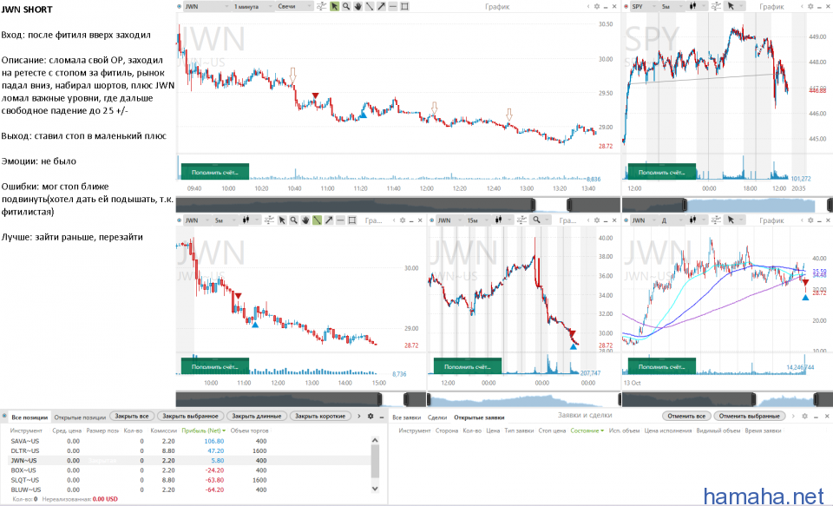Open settings gear of JWN daily chart
Viewport: 833px width, 506px height.
pyautogui.click(x=810, y=220)
